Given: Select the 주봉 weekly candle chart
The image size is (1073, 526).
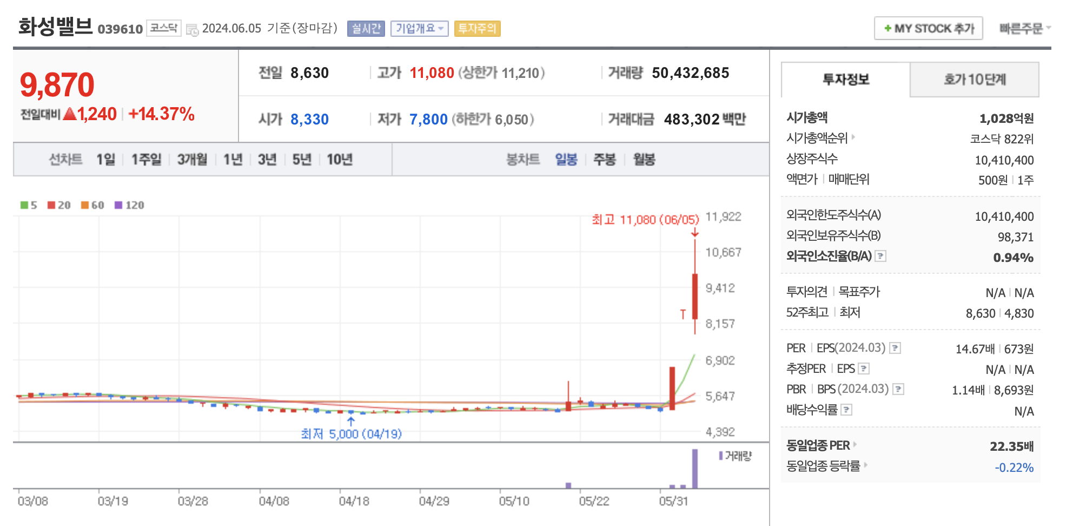Looking at the screenshot, I should pos(605,160).
